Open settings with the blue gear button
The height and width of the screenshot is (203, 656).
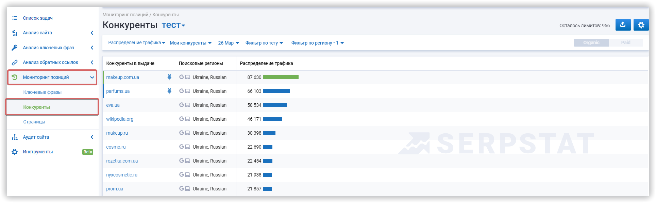click(641, 25)
